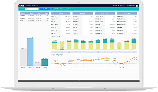Click the 10月 month axis label
This screenshot has height=92, width=158.
(98, 52)
